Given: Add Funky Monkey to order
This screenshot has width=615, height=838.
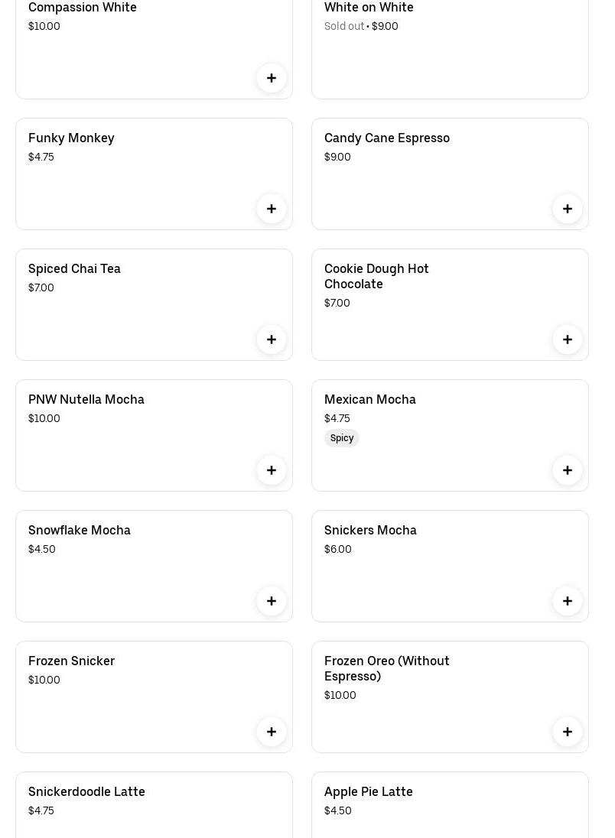Looking at the screenshot, I should 272,209.
